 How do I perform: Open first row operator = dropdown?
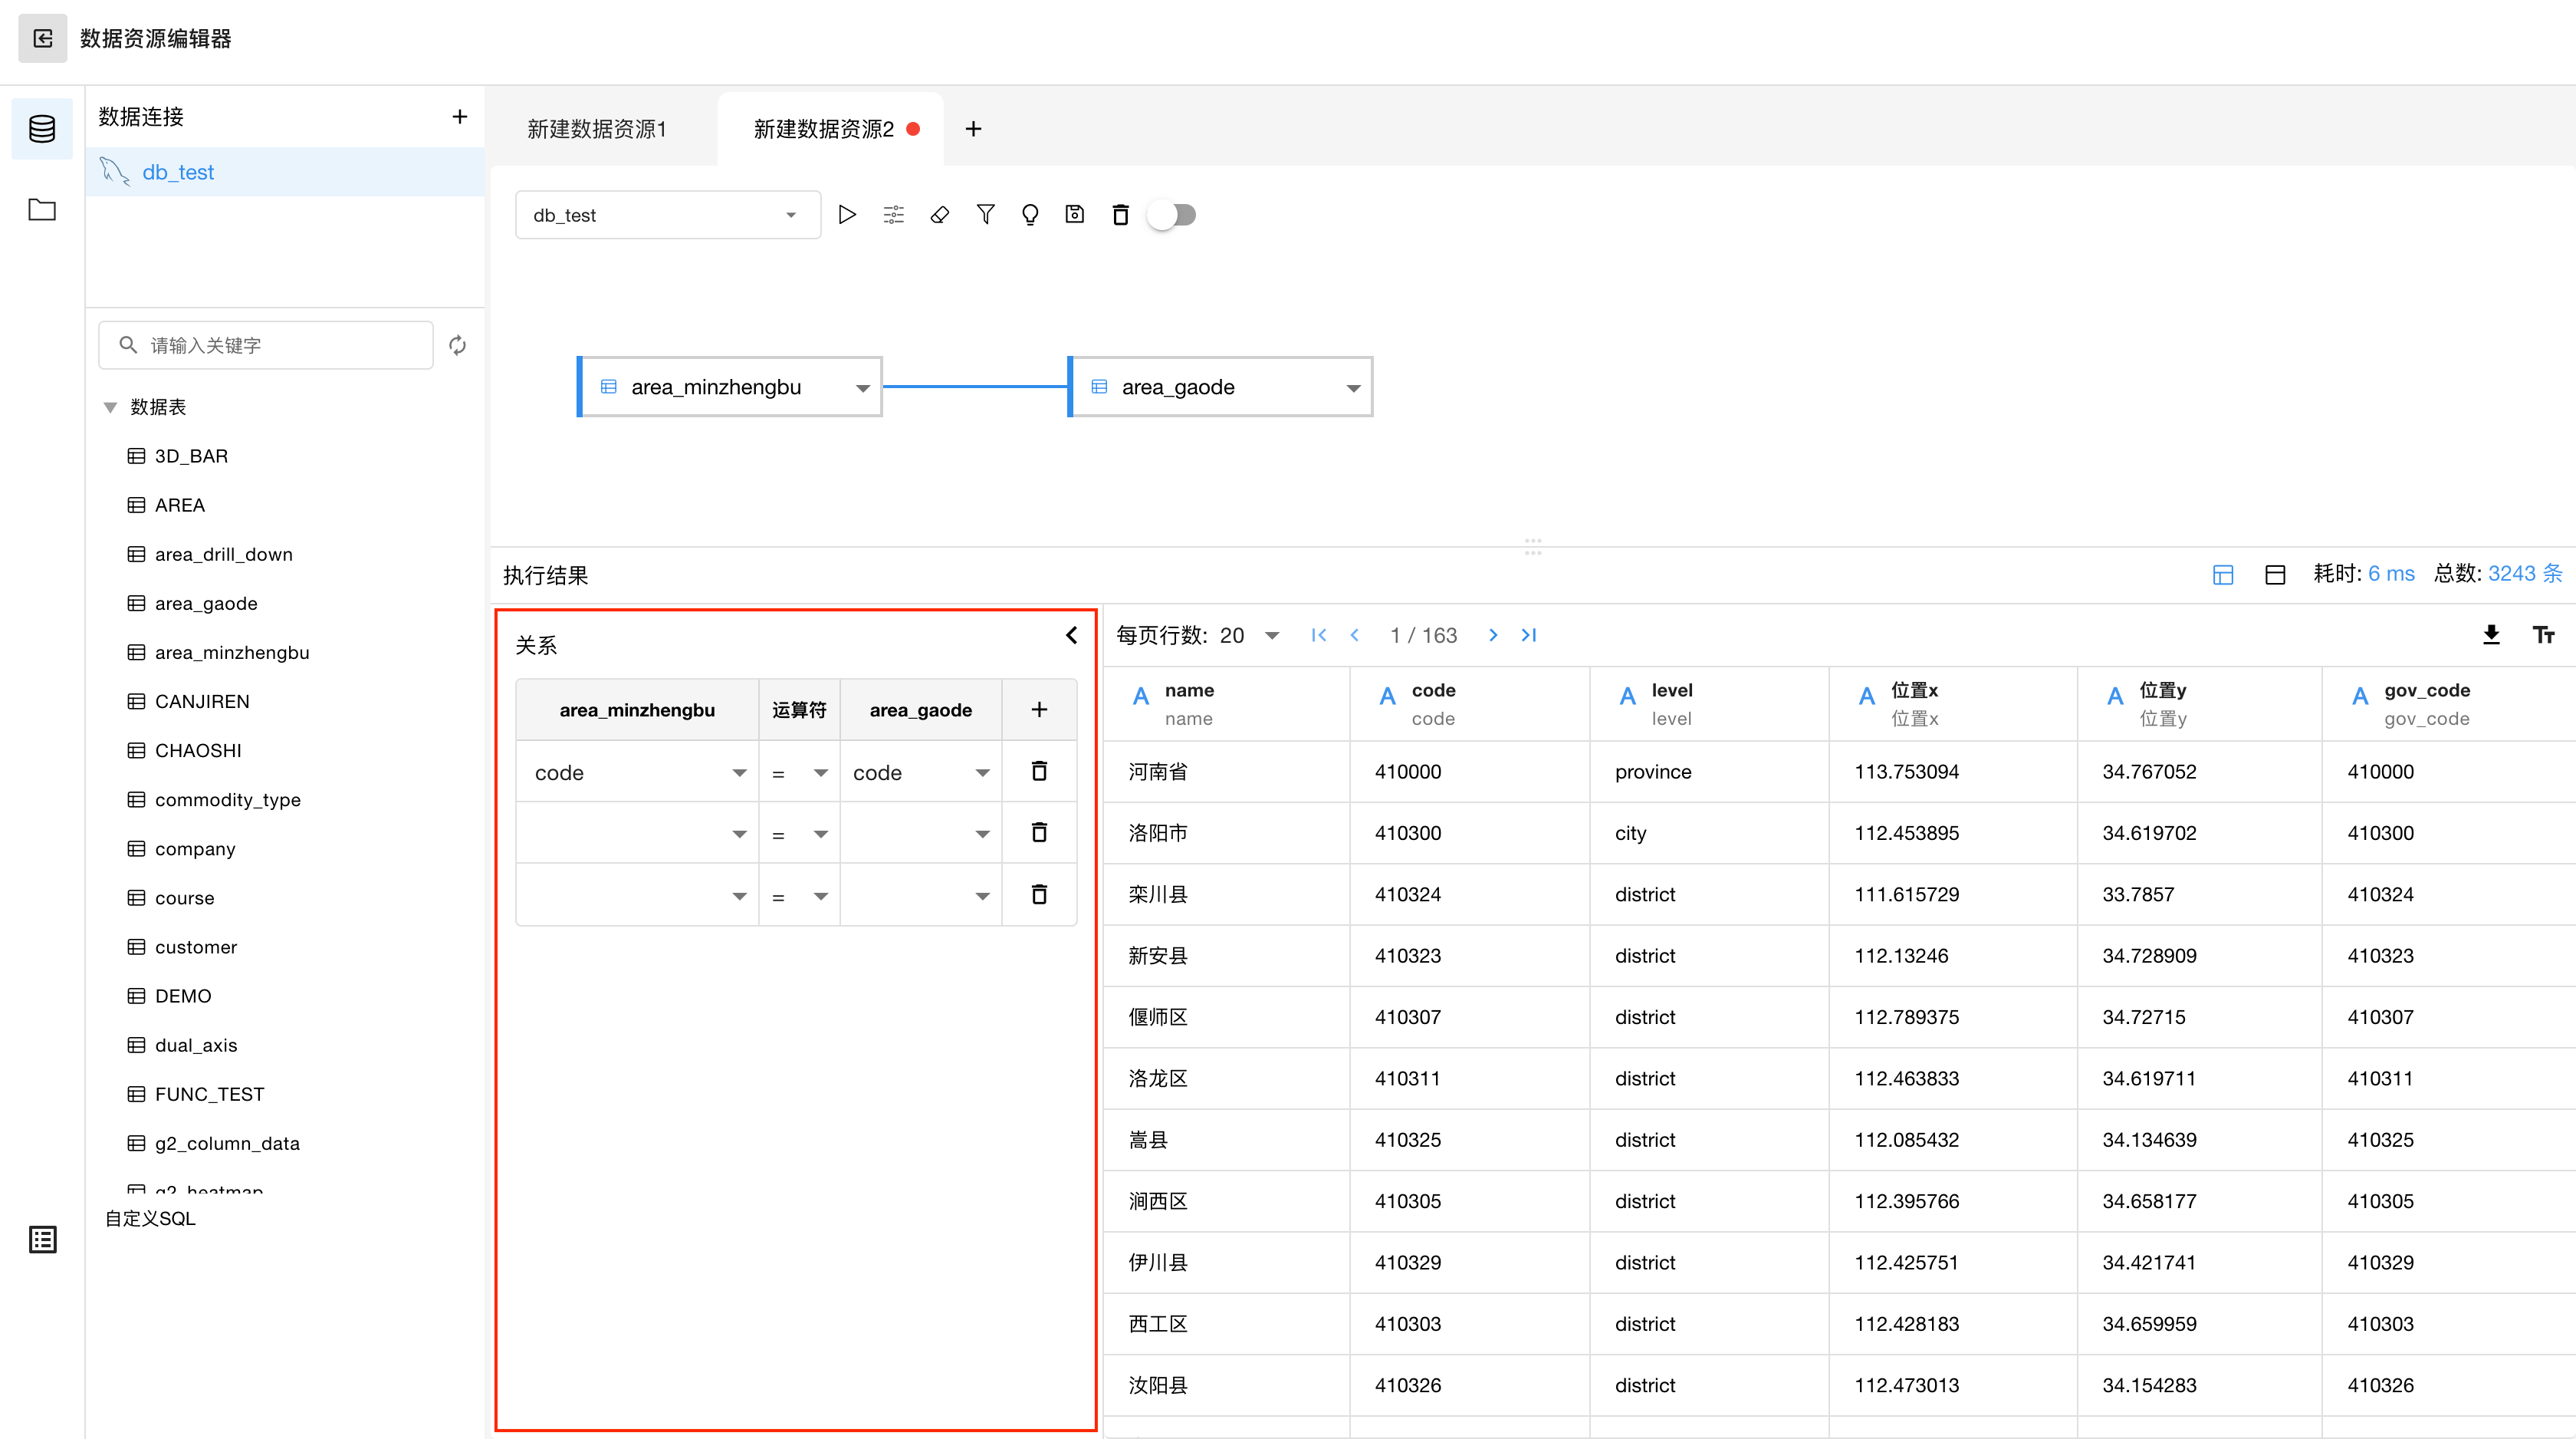point(799,772)
